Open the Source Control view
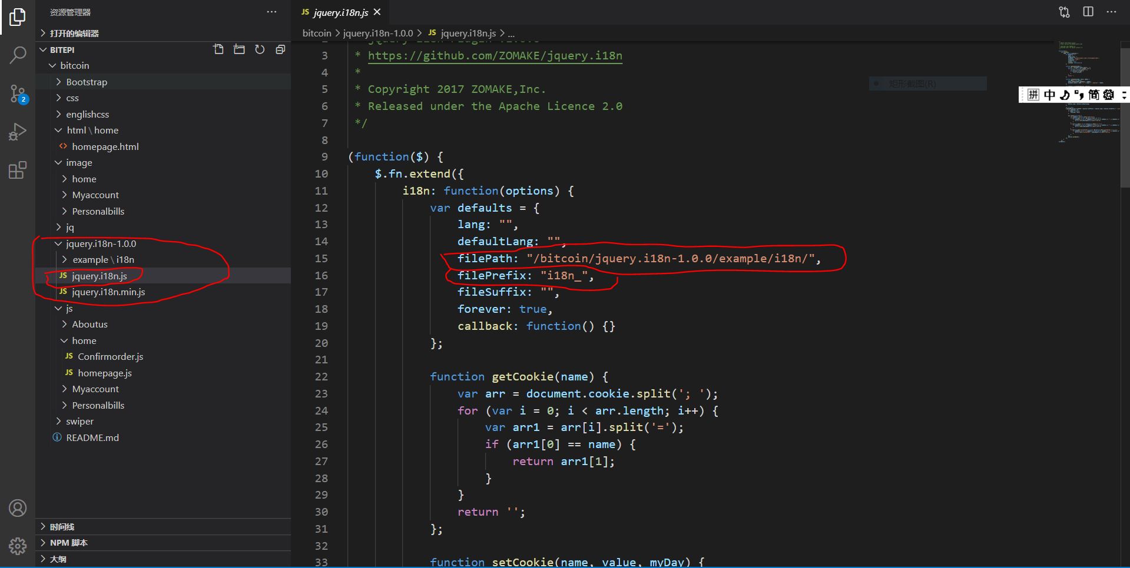Screen dimensions: 1130x568 click(x=18, y=93)
